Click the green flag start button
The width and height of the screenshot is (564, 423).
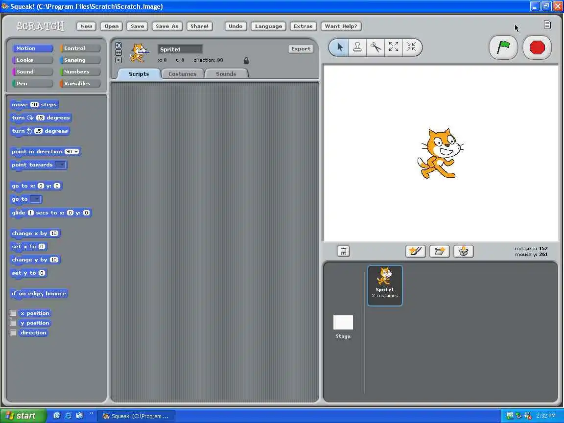click(x=503, y=47)
